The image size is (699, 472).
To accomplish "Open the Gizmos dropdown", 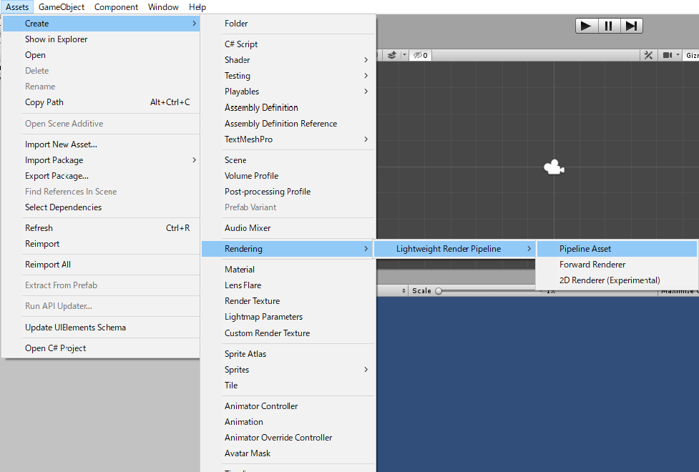I will tap(692, 55).
